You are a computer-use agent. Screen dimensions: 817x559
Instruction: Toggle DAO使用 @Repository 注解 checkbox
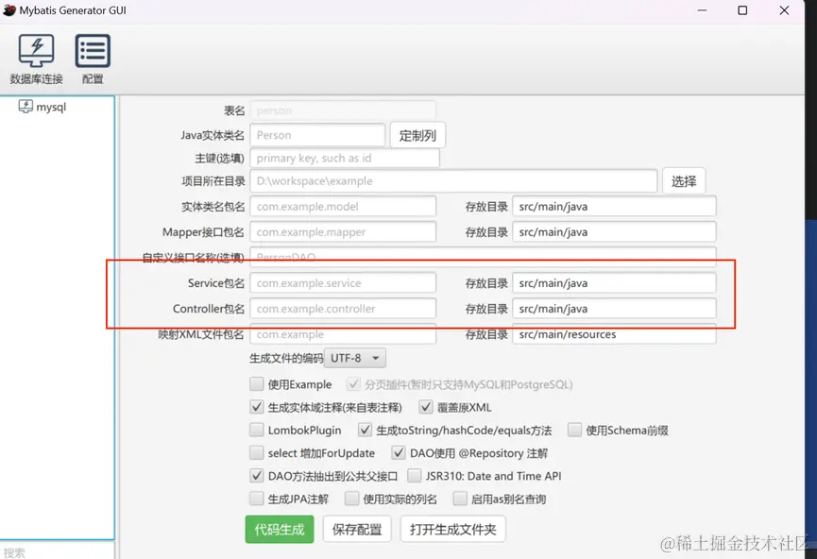398,452
